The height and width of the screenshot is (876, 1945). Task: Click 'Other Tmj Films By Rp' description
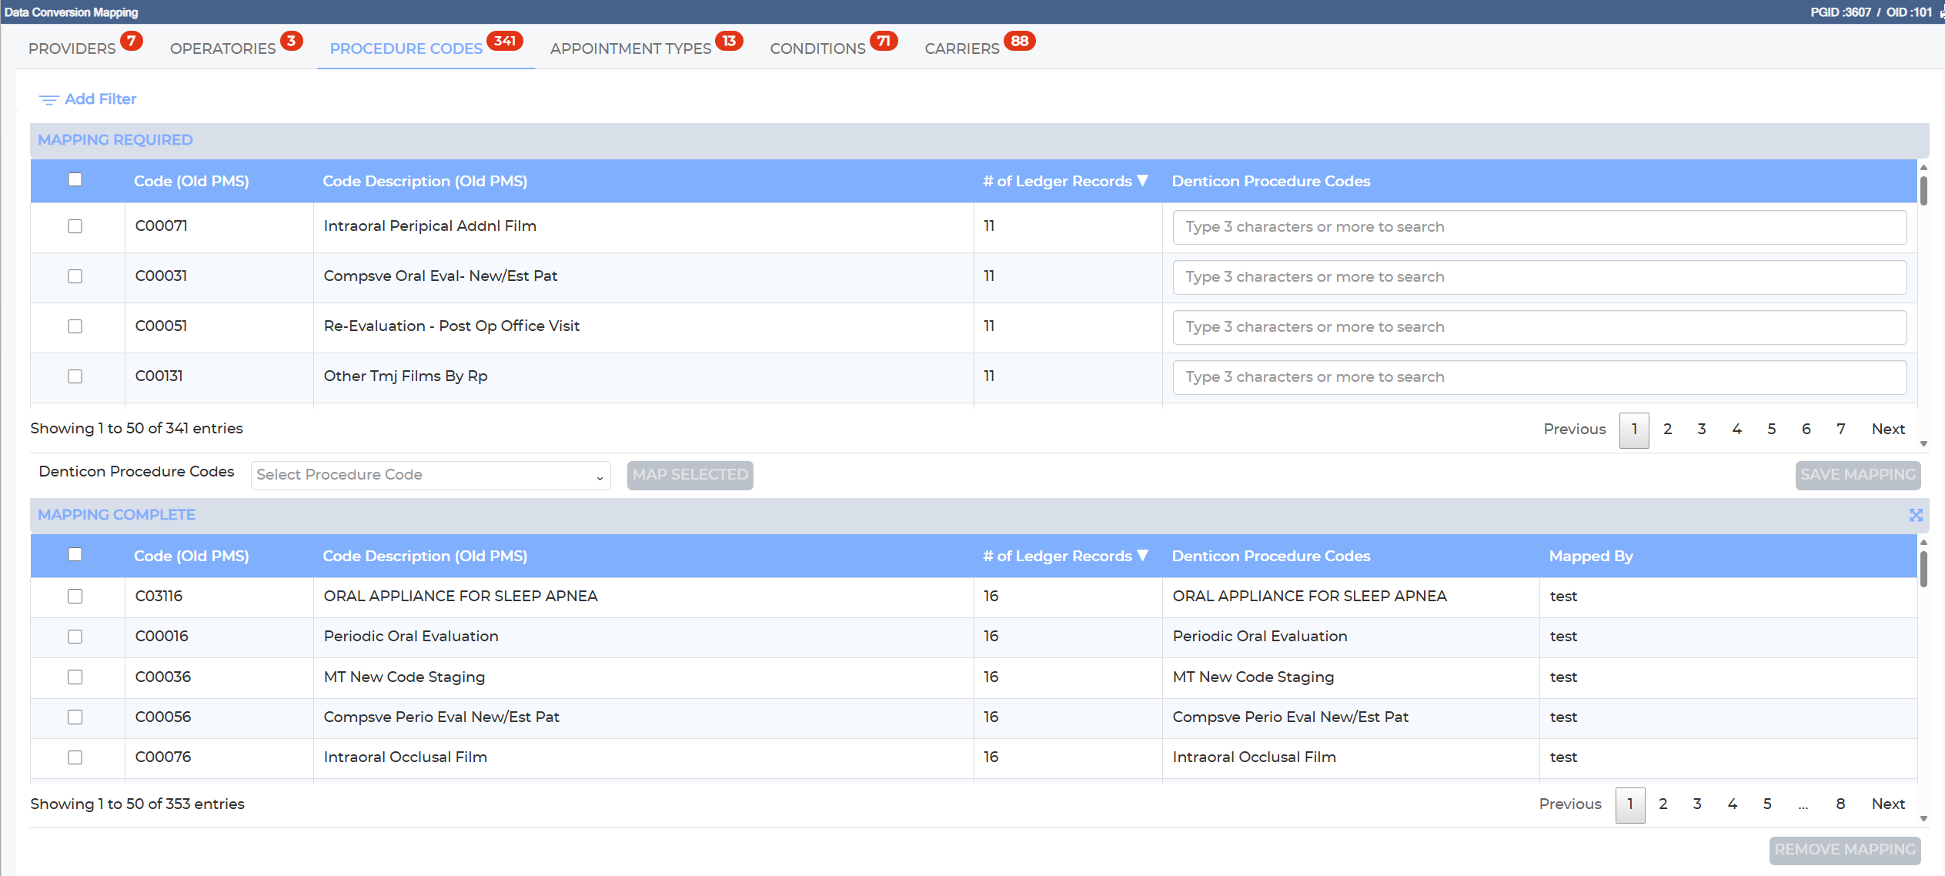(x=406, y=376)
